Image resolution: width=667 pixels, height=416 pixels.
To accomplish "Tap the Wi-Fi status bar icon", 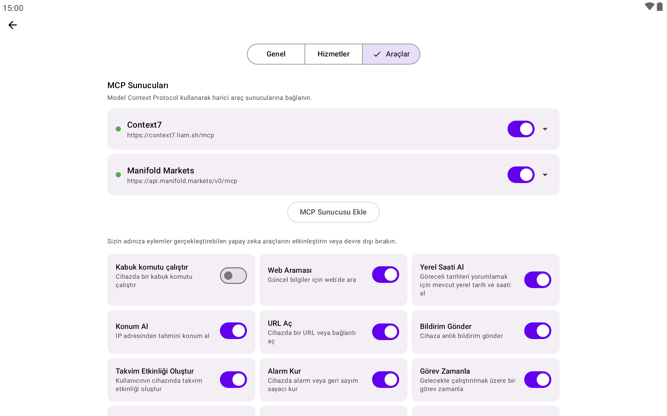I will [x=649, y=6].
